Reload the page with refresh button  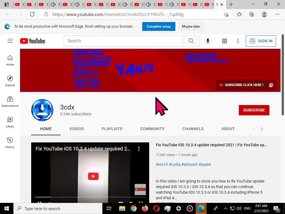pyautogui.click(x=32, y=14)
